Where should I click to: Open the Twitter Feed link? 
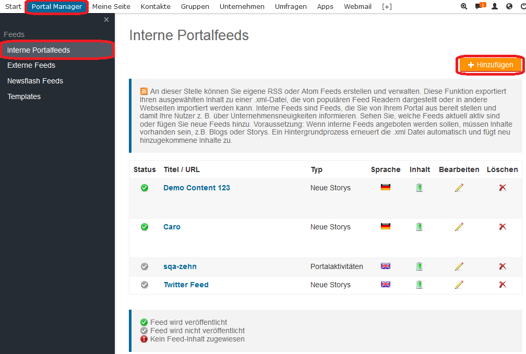coord(186,285)
